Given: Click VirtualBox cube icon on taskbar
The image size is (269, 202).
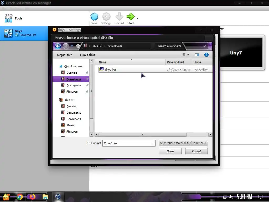Looking at the screenshot, I should (x=58, y=196).
